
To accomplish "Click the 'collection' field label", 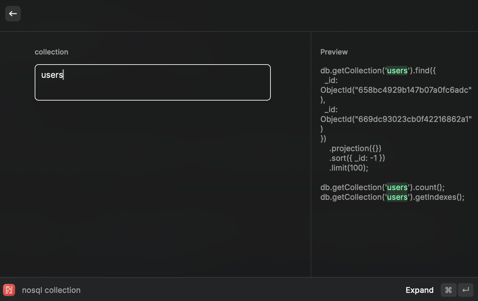I will point(51,52).
